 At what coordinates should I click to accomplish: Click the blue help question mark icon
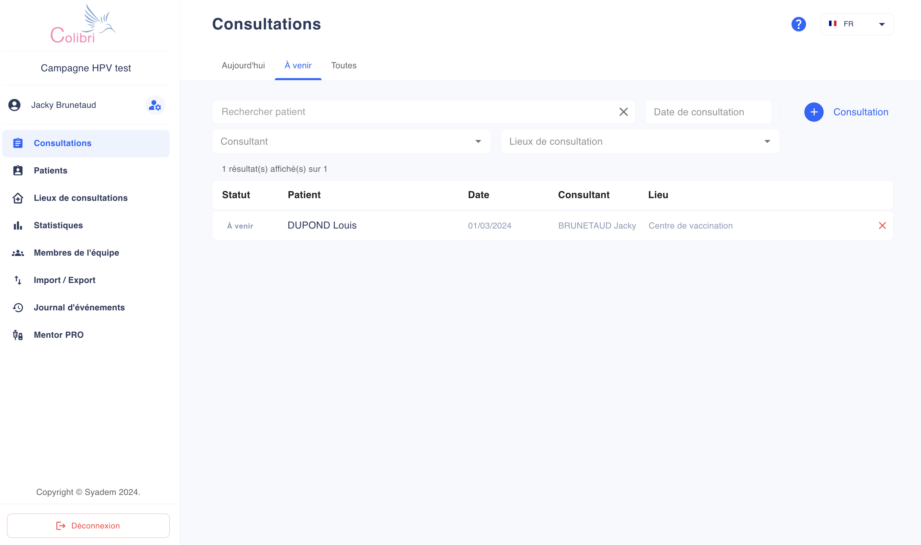tap(798, 24)
